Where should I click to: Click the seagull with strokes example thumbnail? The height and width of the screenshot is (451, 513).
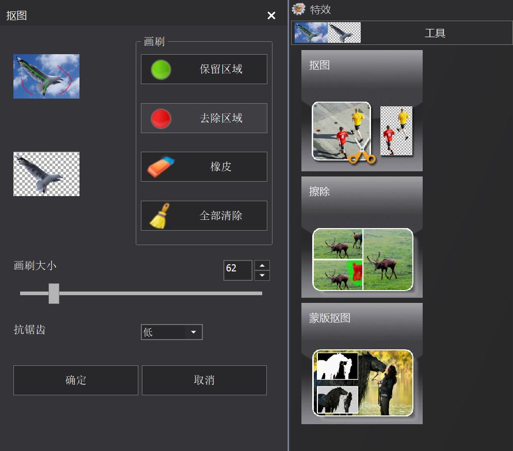[46, 76]
